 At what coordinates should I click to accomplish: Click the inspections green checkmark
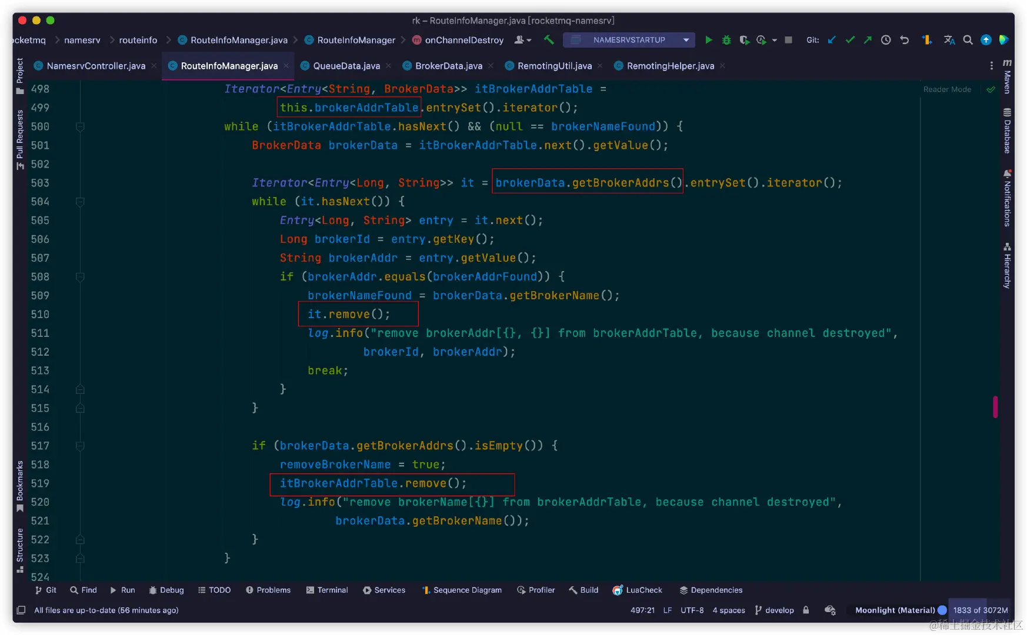[x=991, y=89]
